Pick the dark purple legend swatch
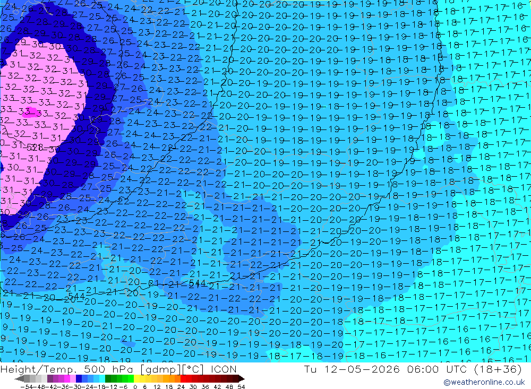The width and height of the screenshot is (531, 389). pyautogui.click(x=50, y=378)
